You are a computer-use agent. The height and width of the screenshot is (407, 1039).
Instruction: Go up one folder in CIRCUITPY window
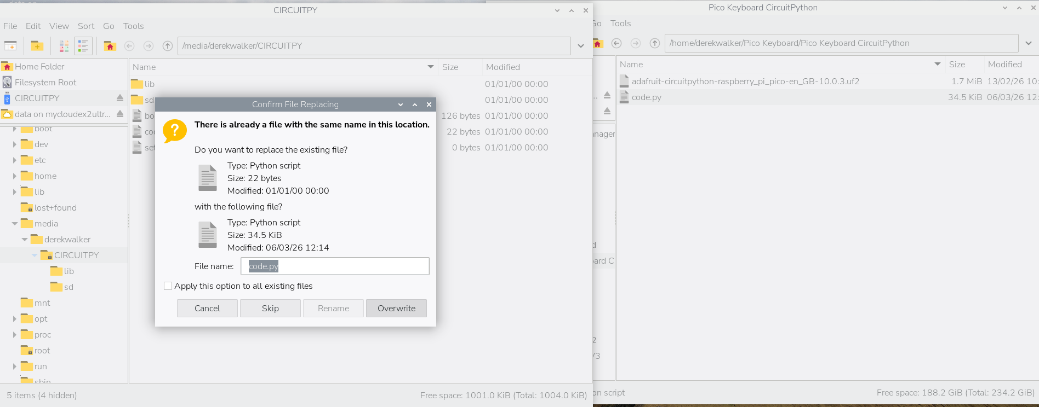pos(168,46)
